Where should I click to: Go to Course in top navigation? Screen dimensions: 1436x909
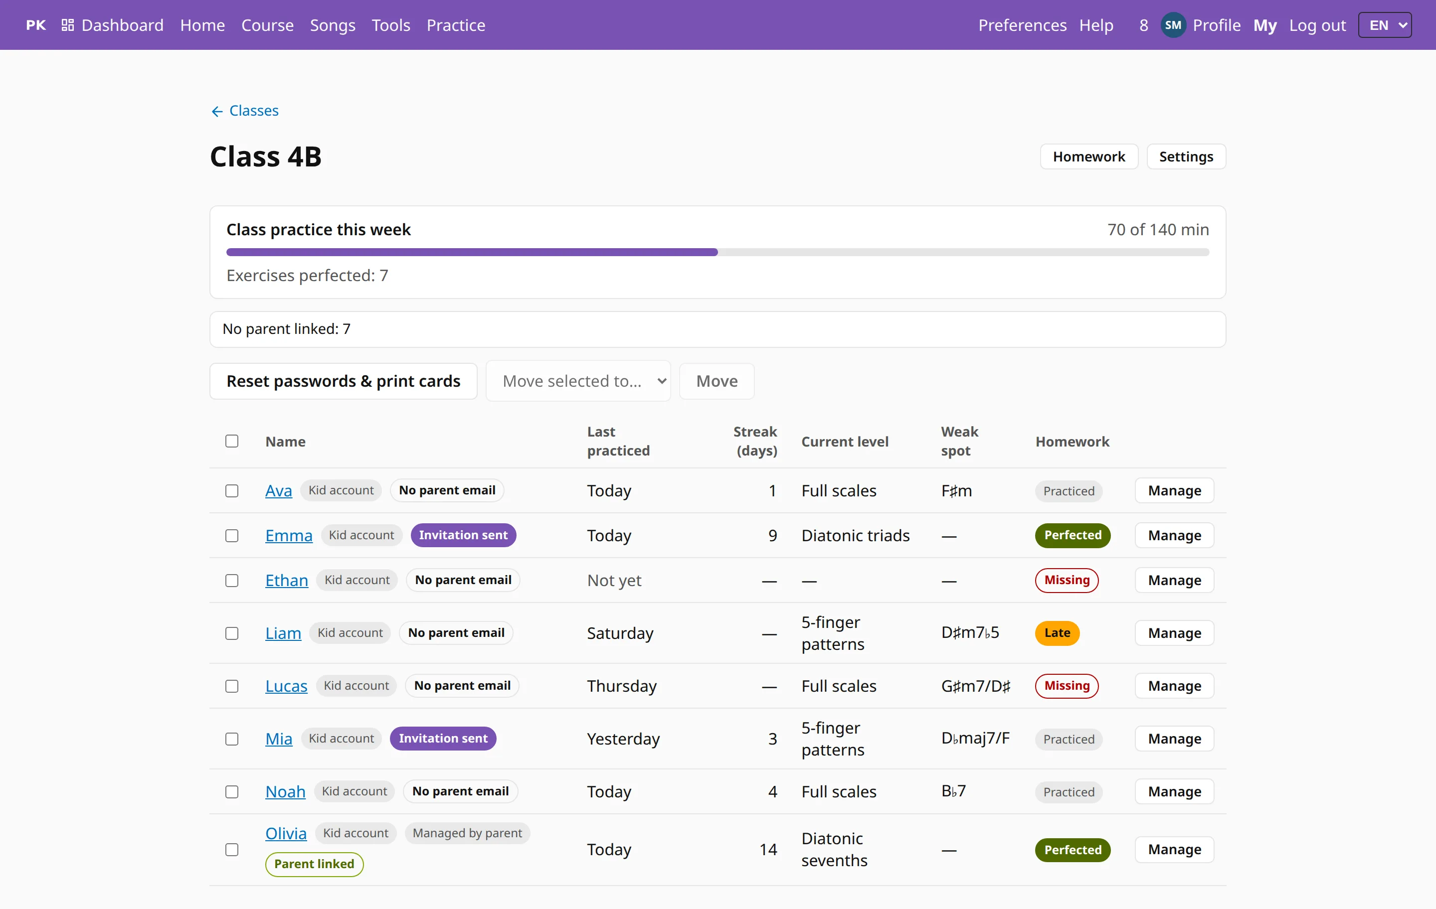pos(267,25)
